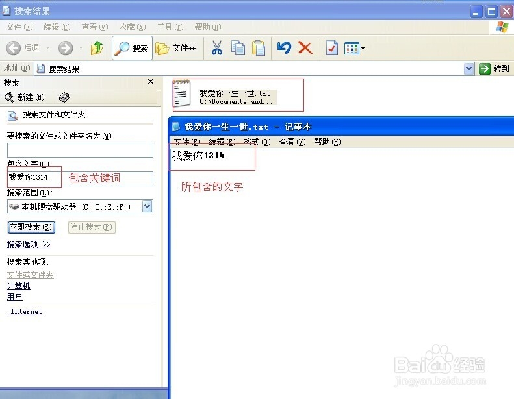Click the red Delete X icon
Viewport: 514px width, 399px height.
click(305, 48)
